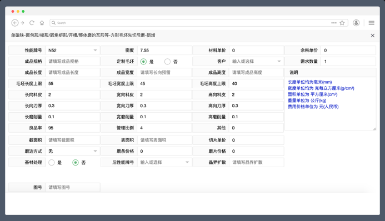This screenshot has height=221, width=385.
Task: Click the 宽磨削量 input field
Action: 164,117
